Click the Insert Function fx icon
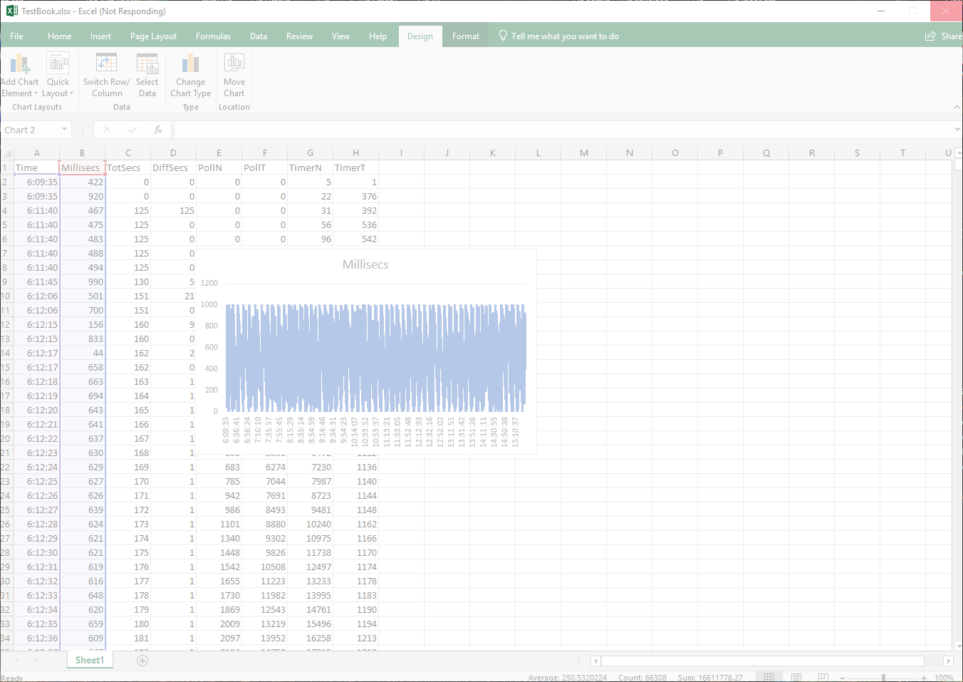 click(x=158, y=130)
